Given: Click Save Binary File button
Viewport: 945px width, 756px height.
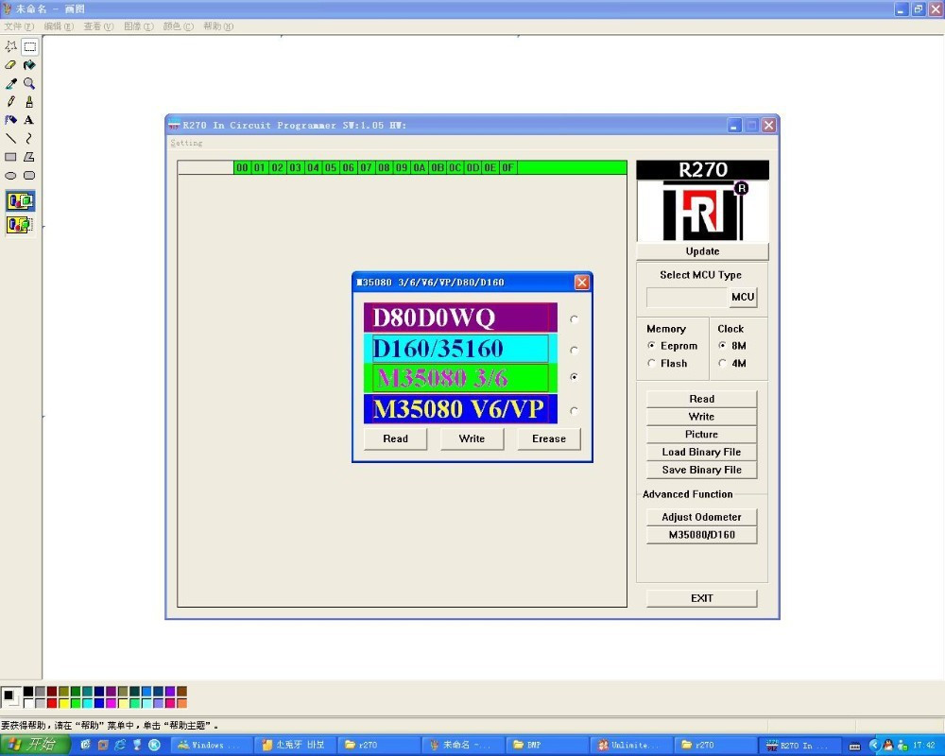Looking at the screenshot, I should click(x=701, y=470).
